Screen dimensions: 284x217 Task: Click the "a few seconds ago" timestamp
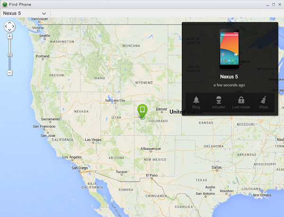coord(230,85)
